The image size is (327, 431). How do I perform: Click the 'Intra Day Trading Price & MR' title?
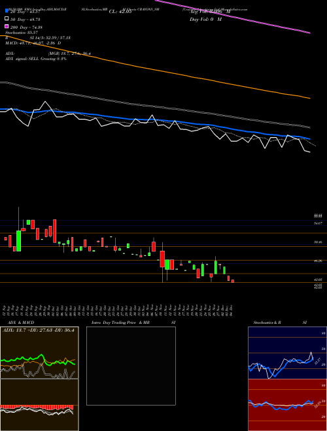[120, 323]
